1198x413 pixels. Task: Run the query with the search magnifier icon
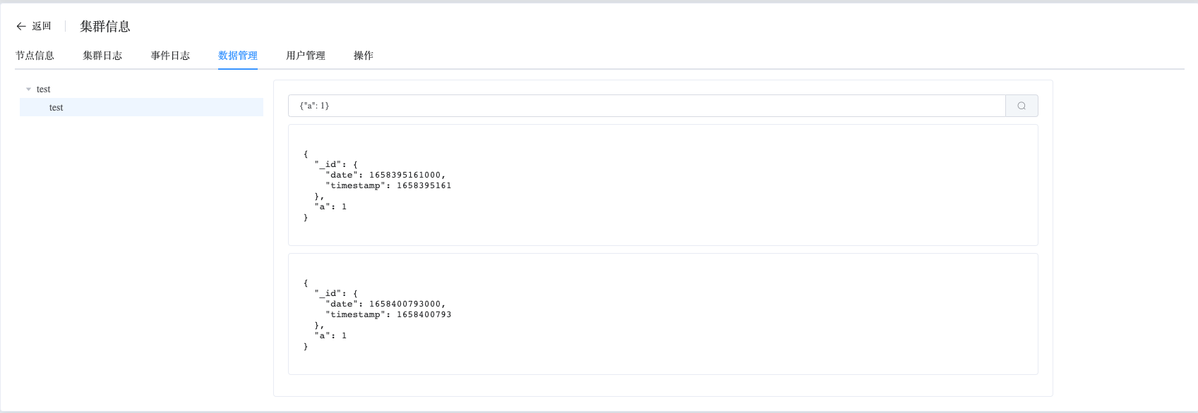point(1022,106)
